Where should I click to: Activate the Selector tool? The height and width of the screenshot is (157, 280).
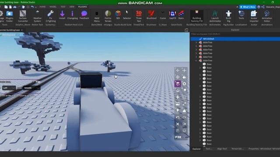(127, 15)
